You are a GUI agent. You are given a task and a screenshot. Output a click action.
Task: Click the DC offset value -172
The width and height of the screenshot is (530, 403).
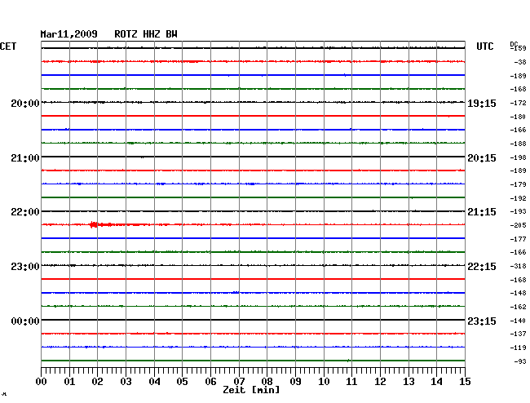pyautogui.click(x=518, y=103)
